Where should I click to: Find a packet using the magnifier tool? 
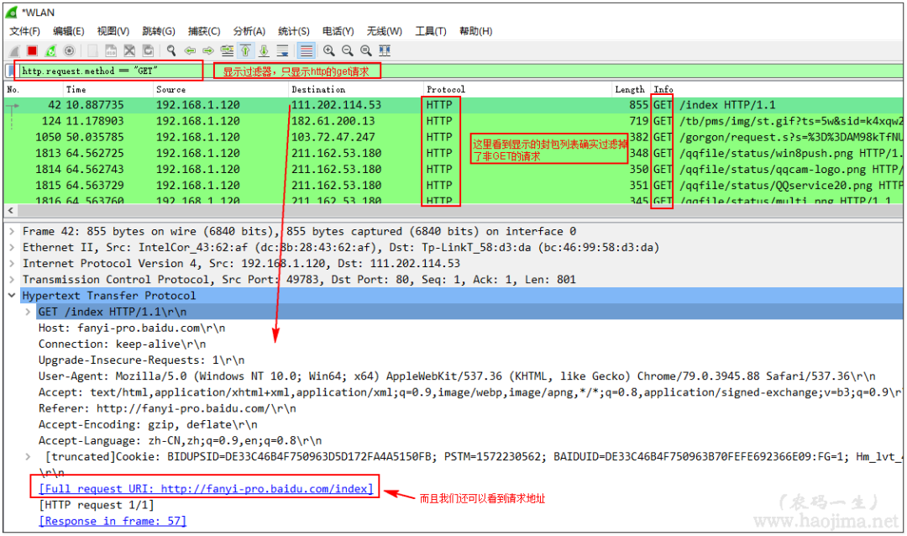170,50
